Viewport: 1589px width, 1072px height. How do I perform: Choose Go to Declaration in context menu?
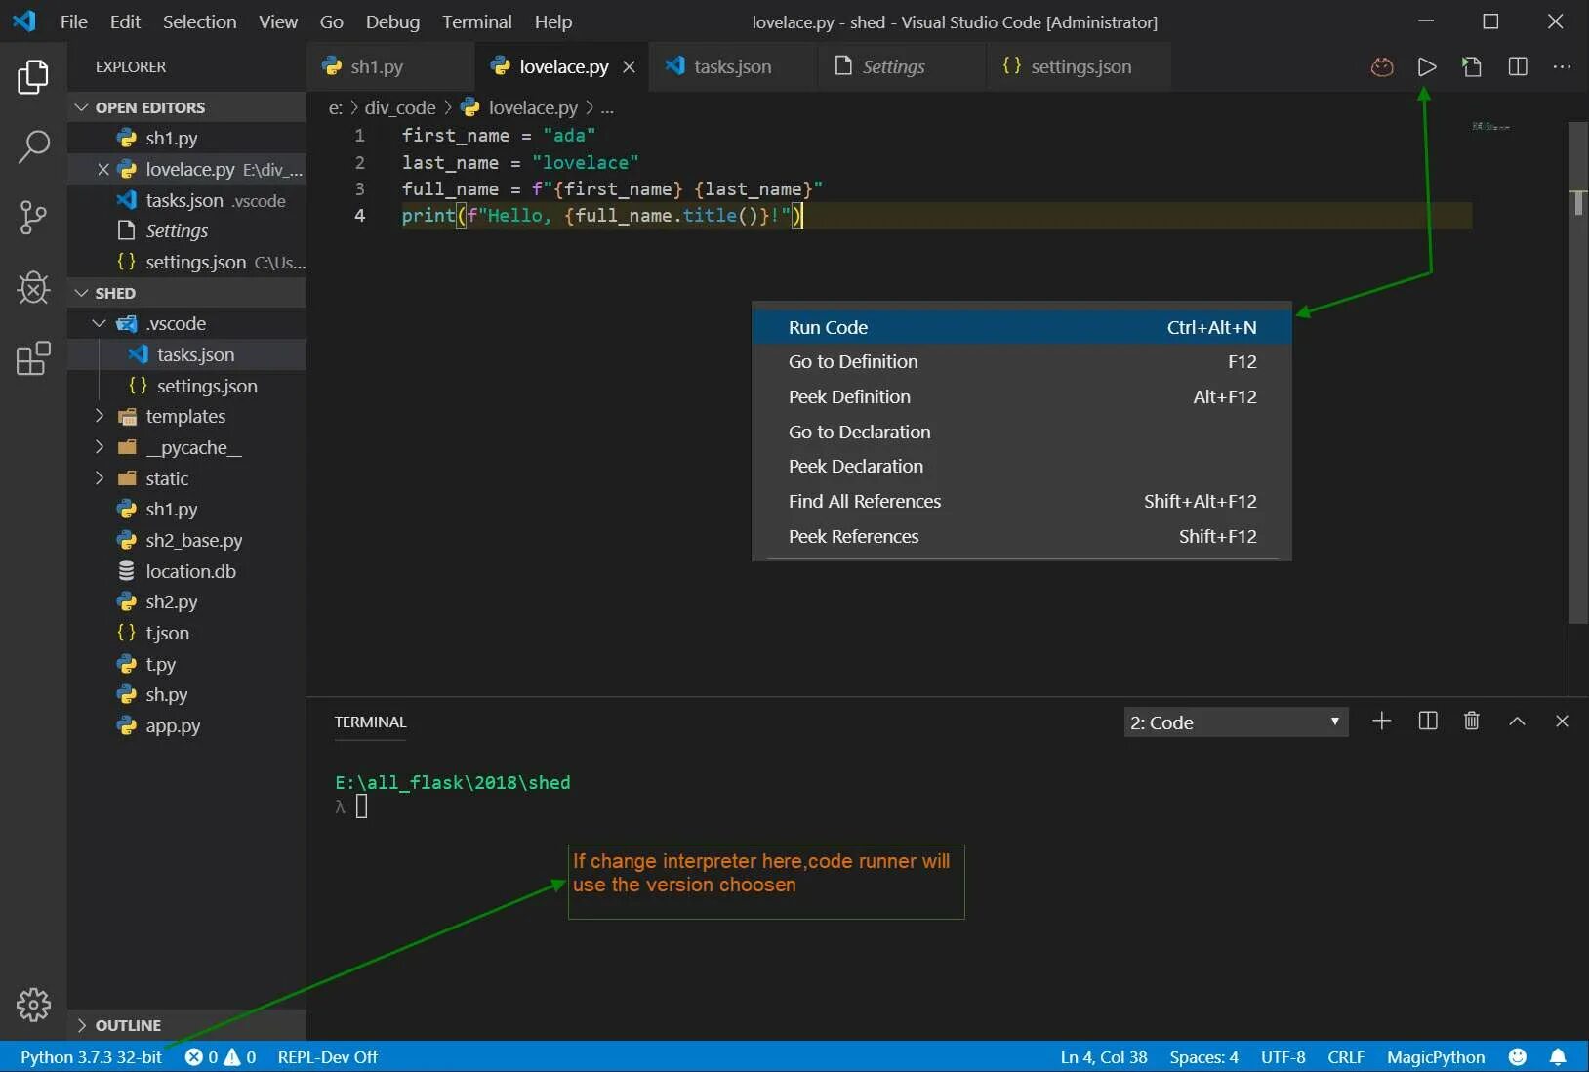1022,432
